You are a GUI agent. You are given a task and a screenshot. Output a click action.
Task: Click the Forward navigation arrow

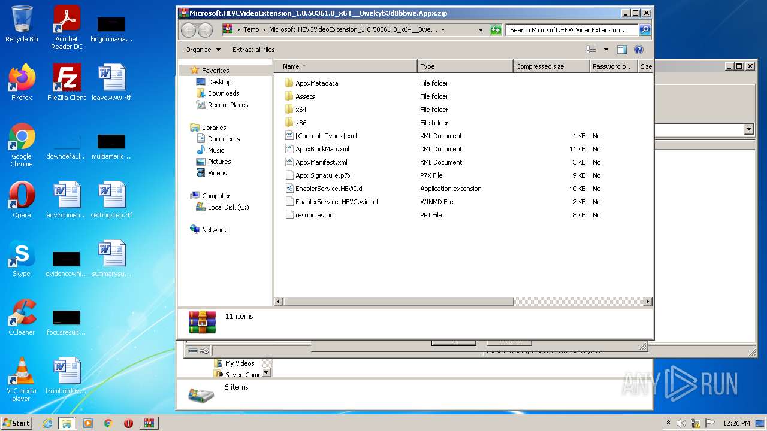tap(205, 30)
